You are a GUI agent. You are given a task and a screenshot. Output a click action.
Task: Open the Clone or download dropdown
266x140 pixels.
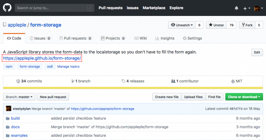pyautogui.click(x=244, y=97)
